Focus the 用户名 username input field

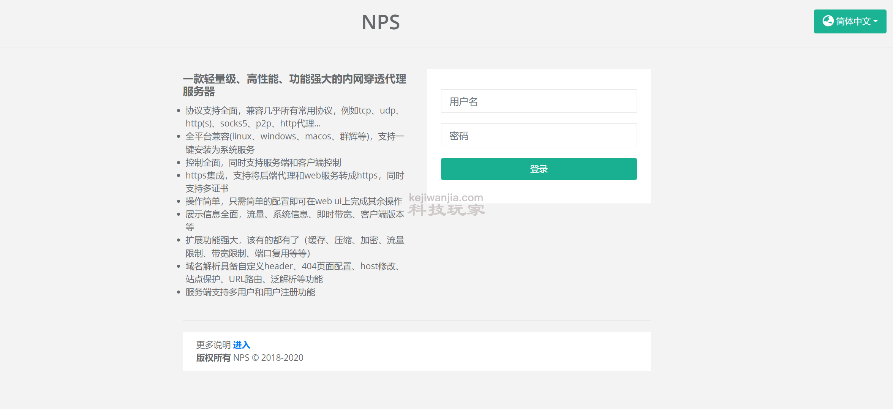(538, 101)
